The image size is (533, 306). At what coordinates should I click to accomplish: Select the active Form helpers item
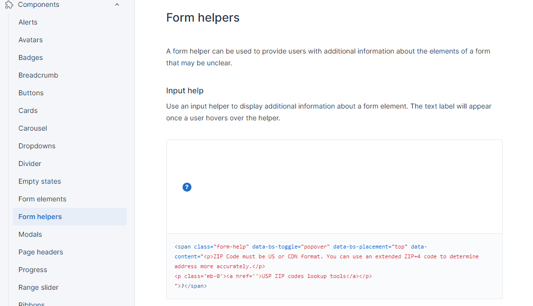[x=70, y=217]
